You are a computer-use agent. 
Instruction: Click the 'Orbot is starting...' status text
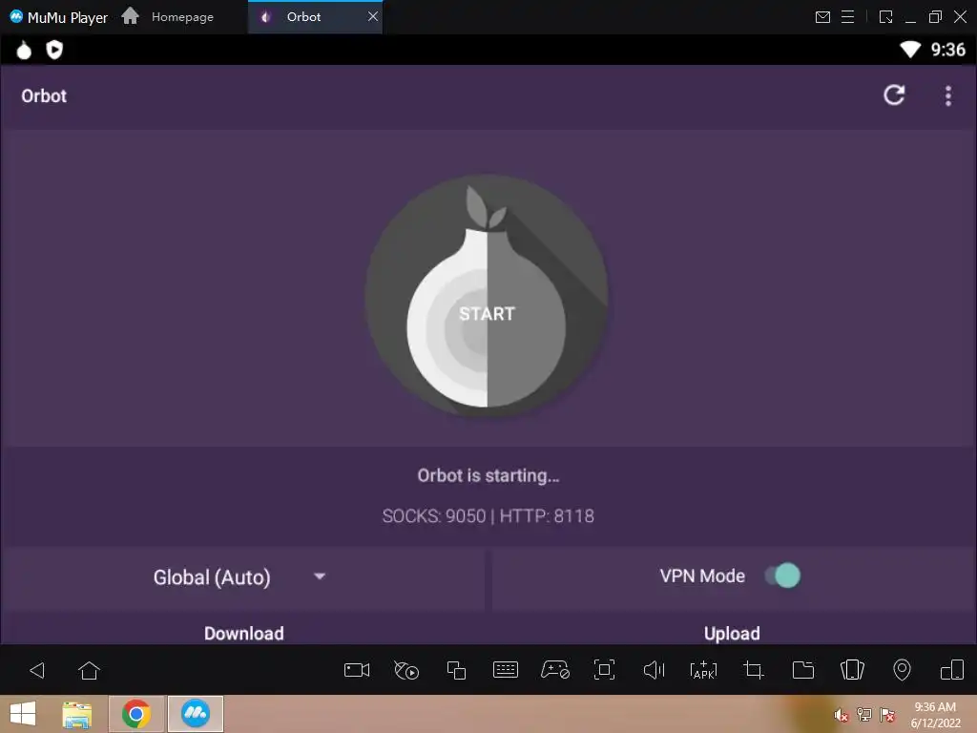tap(488, 475)
